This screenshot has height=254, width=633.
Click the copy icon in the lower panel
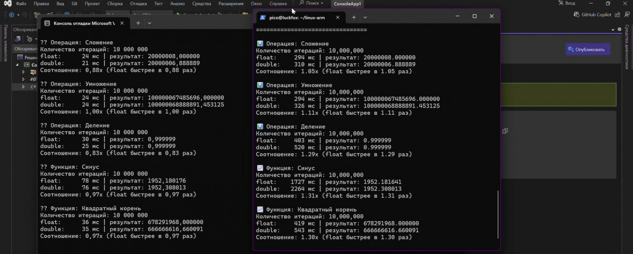coord(505,131)
